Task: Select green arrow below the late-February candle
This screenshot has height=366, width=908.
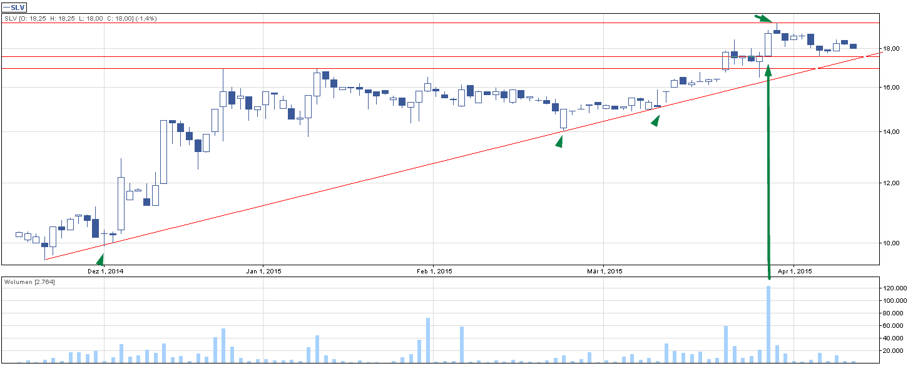Action: click(559, 141)
